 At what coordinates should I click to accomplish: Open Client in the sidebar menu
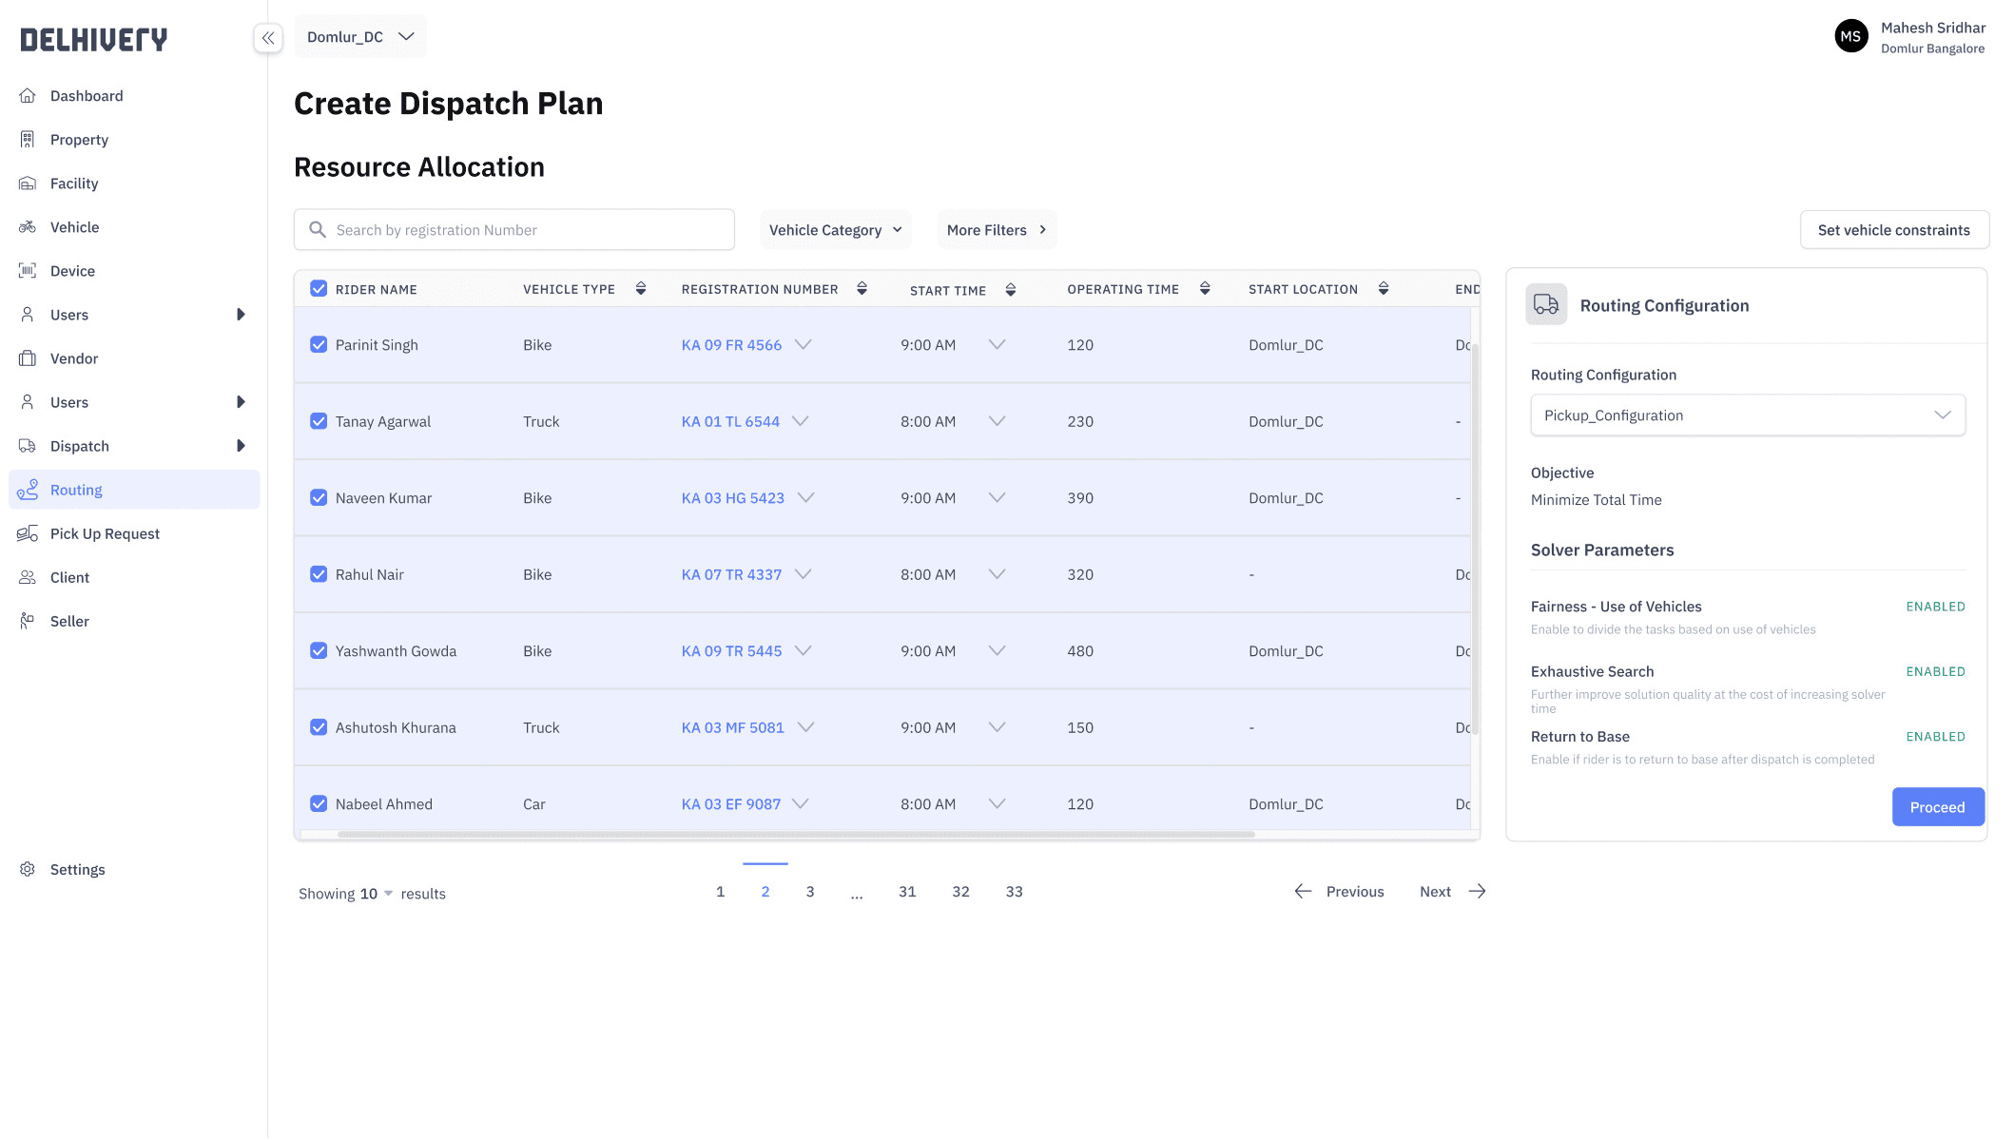[x=69, y=577]
